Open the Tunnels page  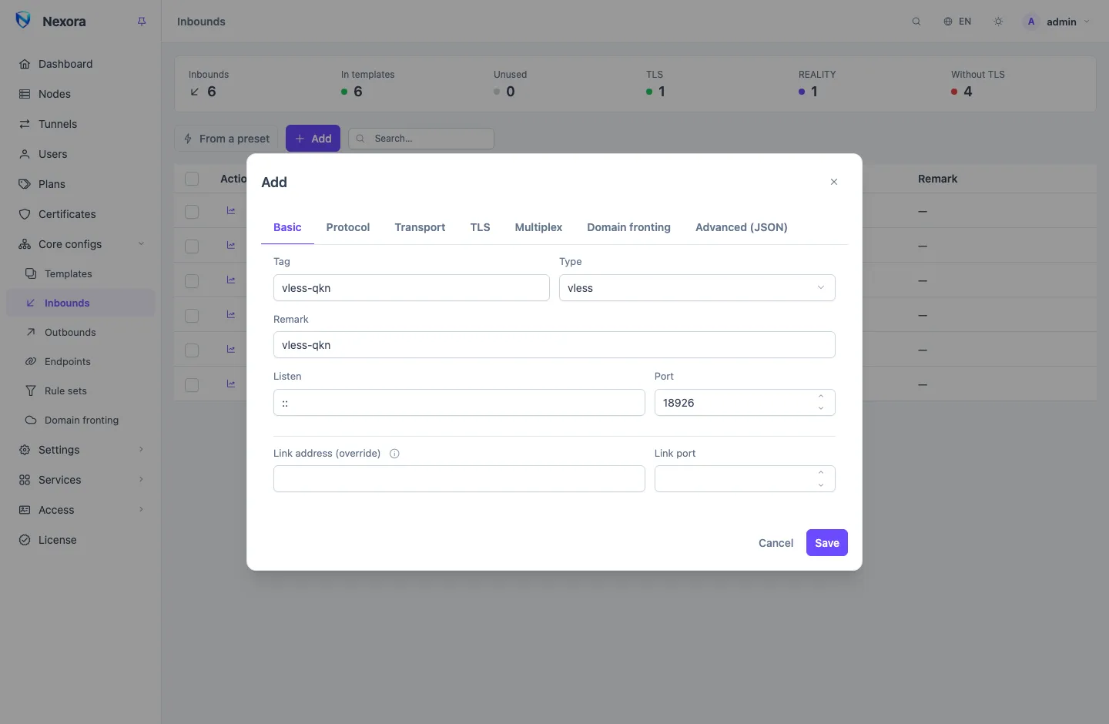coord(81,124)
